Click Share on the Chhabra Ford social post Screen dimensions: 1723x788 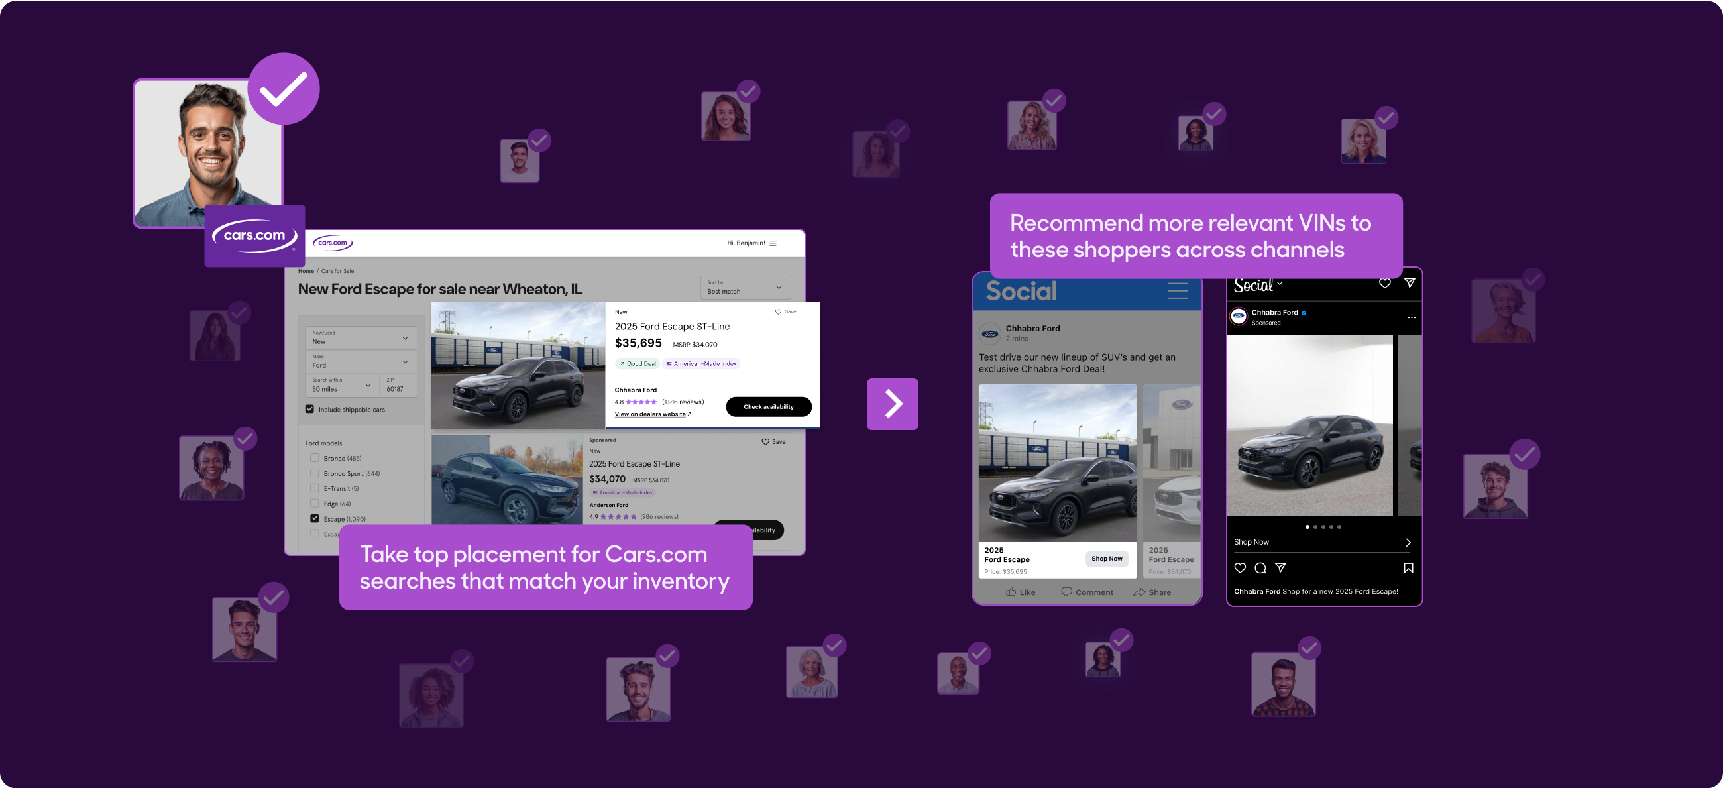(x=1152, y=592)
